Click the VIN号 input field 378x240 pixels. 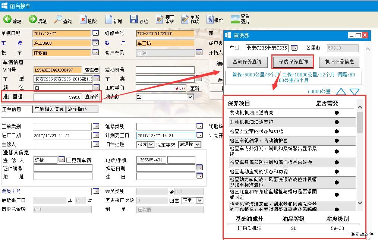58,70
